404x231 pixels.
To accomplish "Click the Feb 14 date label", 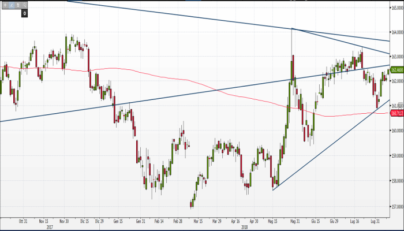I will coord(158,221).
